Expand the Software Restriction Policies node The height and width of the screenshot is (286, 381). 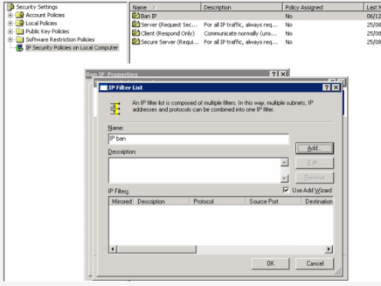(10, 39)
